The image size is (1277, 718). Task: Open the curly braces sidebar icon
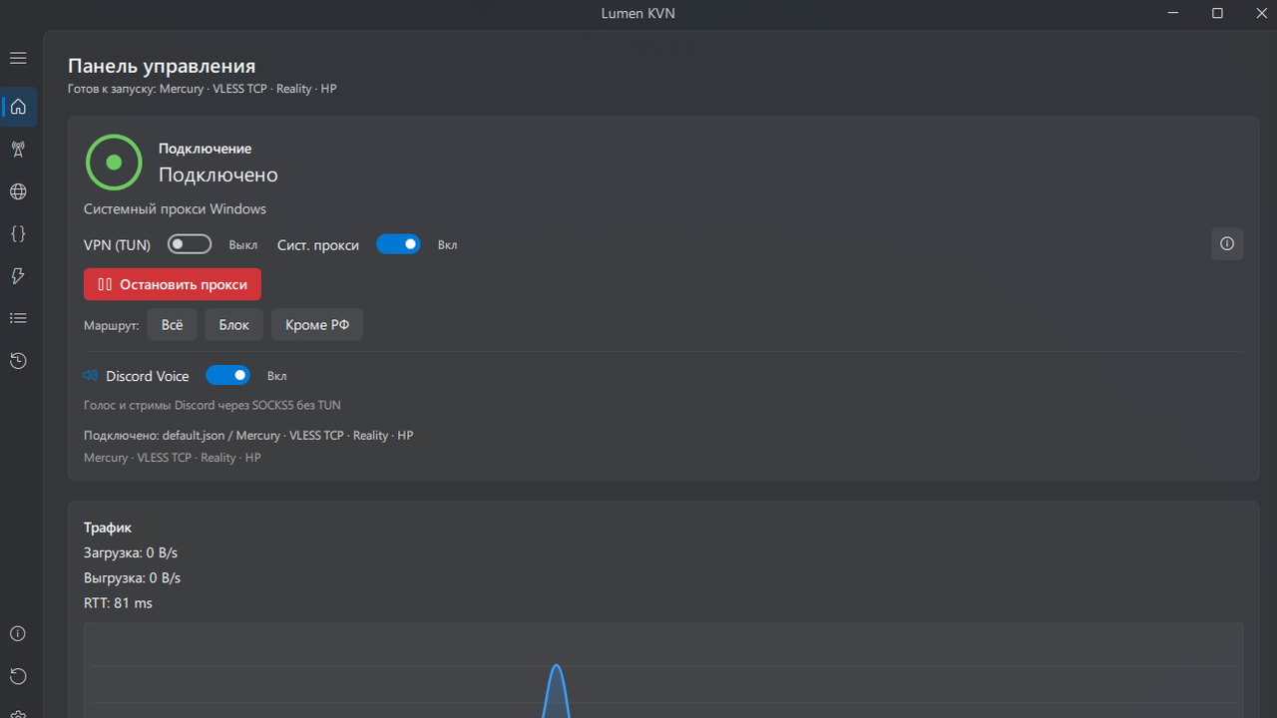click(18, 233)
